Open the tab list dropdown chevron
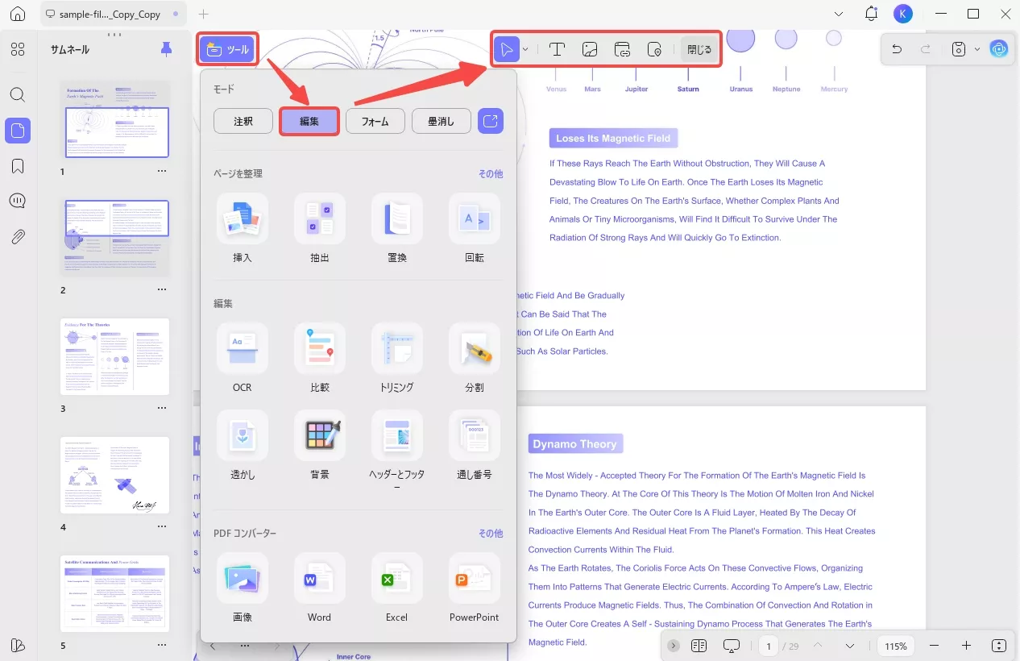Screen dimensions: 1020x661 839,14
